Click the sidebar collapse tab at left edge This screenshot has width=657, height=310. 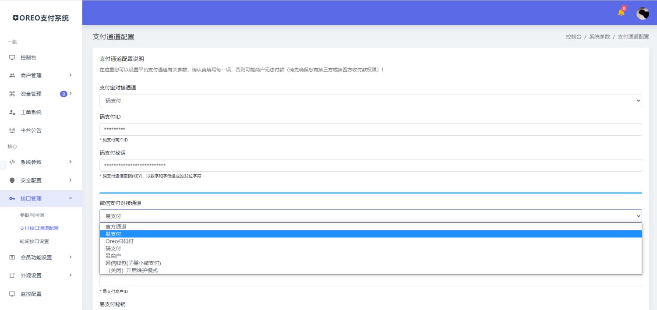tap(3, 166)
